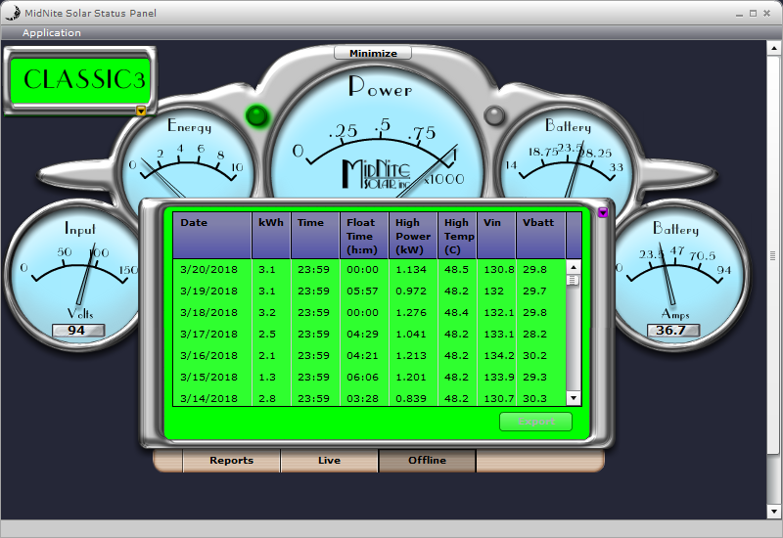Screen dimensions: 783x538
Task: Select the 3/16/2018 date row
Action: coord(370,355)
